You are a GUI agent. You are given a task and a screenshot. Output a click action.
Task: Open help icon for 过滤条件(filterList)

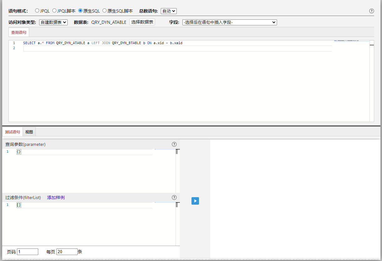pos(174,197)
